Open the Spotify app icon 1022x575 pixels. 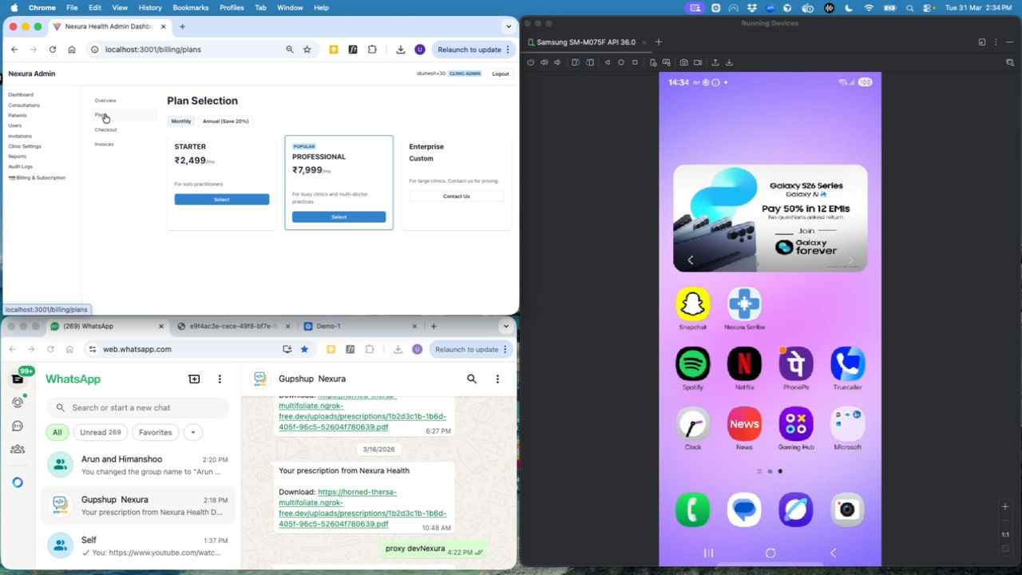point(693,364)
